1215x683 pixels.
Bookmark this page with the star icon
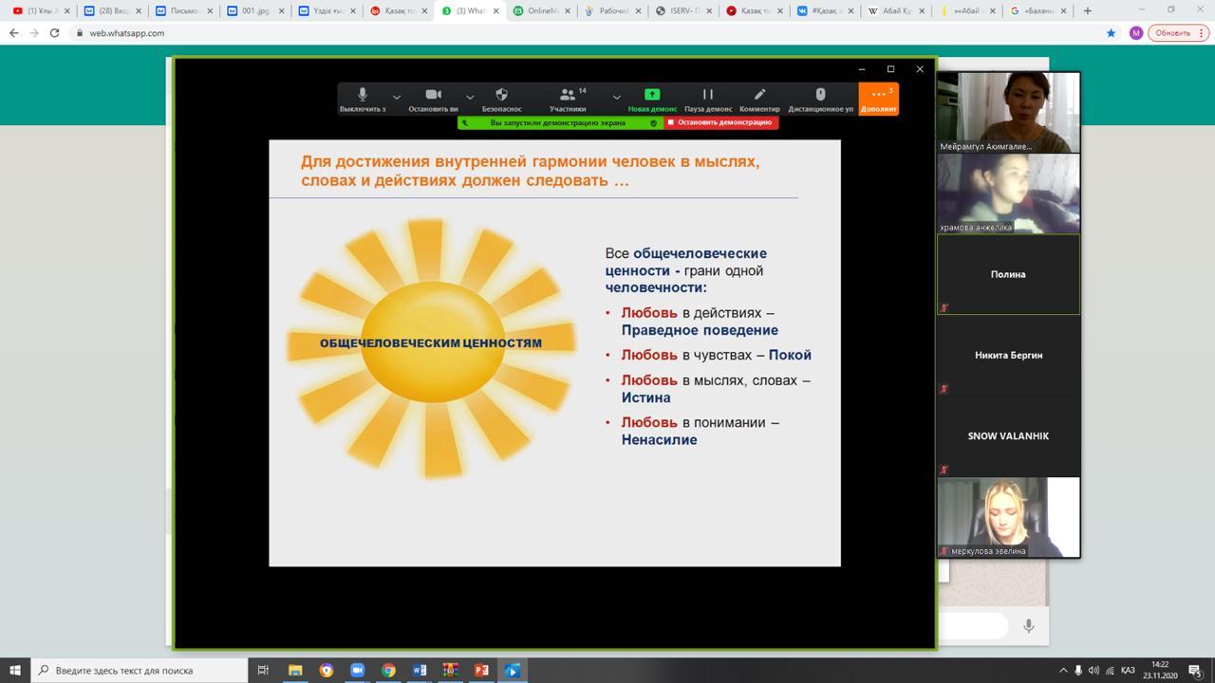tap(1111, 32)
